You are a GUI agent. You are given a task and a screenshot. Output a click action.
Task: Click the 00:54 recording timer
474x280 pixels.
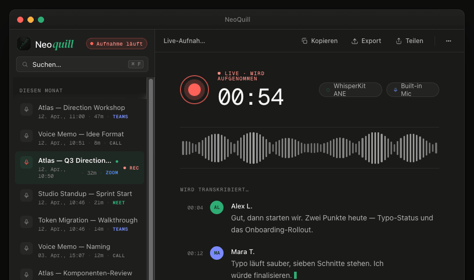(x=250, y=97)
